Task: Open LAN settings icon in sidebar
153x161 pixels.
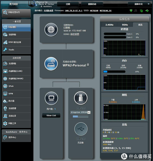Action: click(x=5, y=71)
